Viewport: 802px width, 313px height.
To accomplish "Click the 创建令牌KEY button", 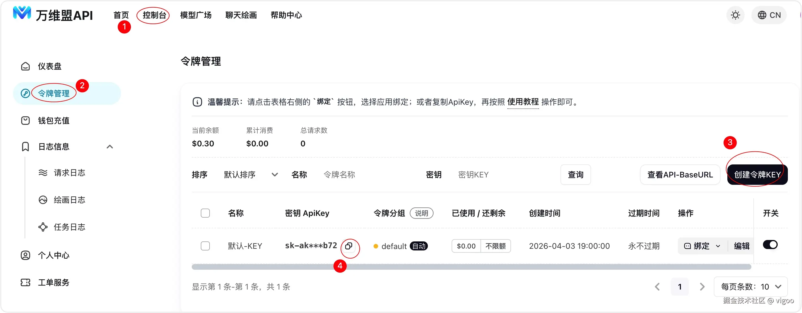I will (x=757, y=175).
